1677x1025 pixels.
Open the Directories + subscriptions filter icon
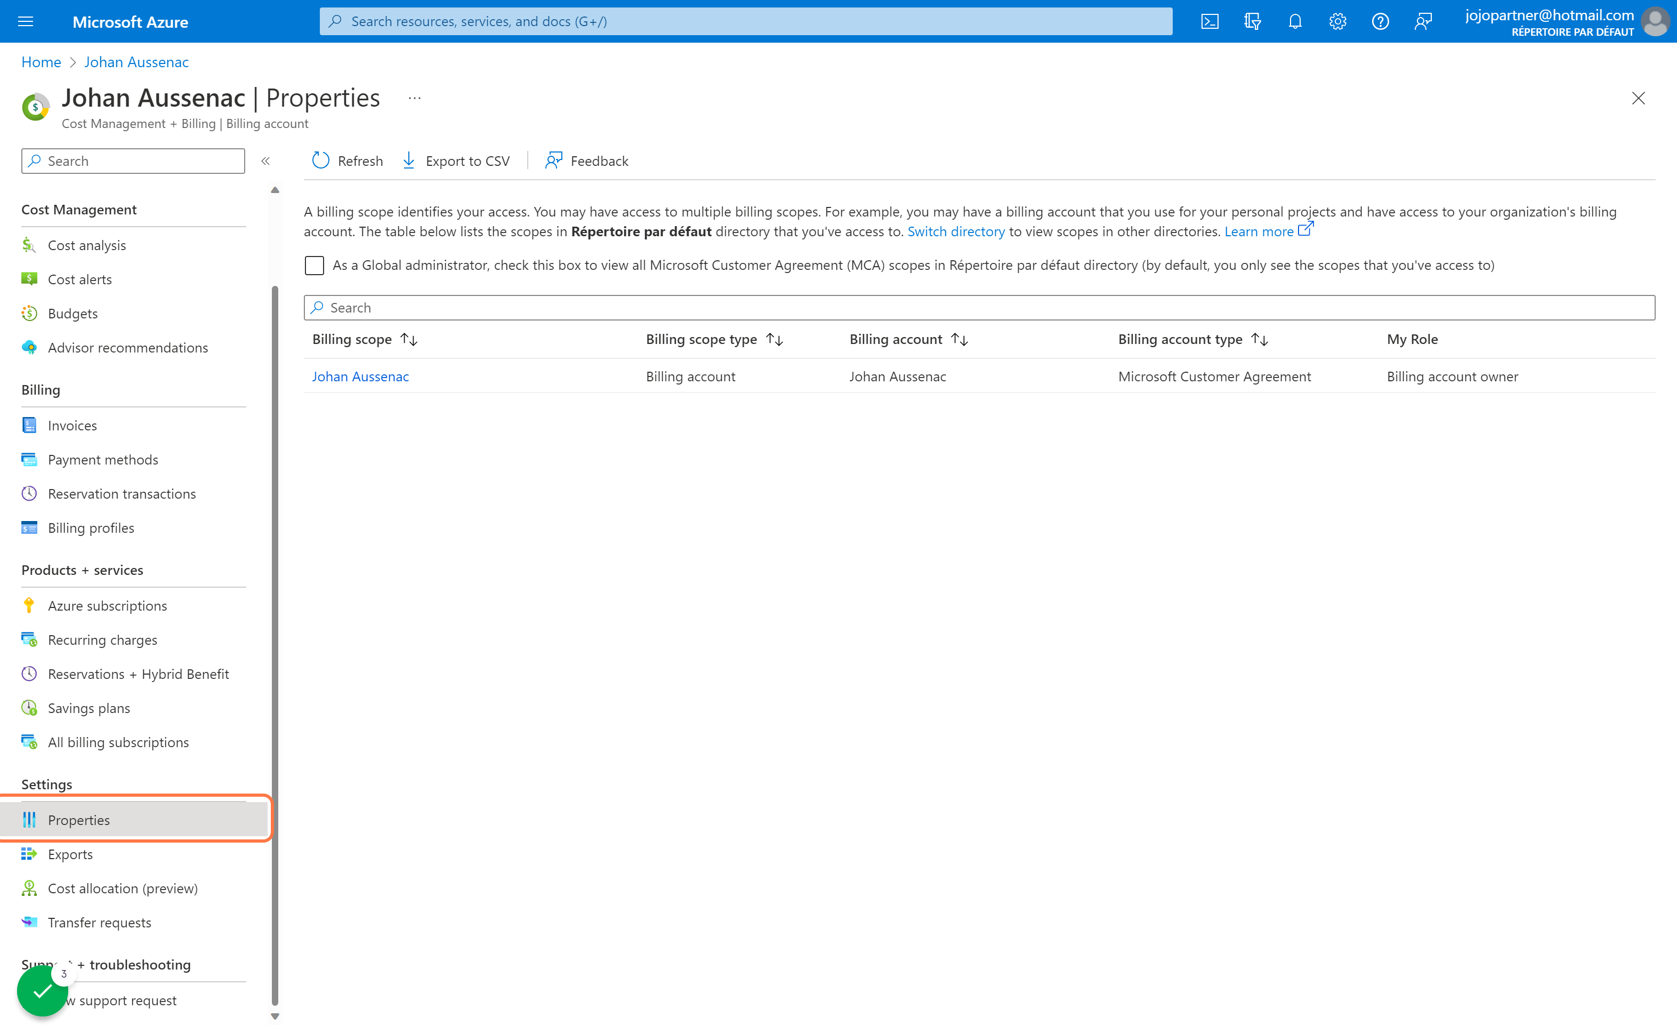click(x=1252, y=21)
